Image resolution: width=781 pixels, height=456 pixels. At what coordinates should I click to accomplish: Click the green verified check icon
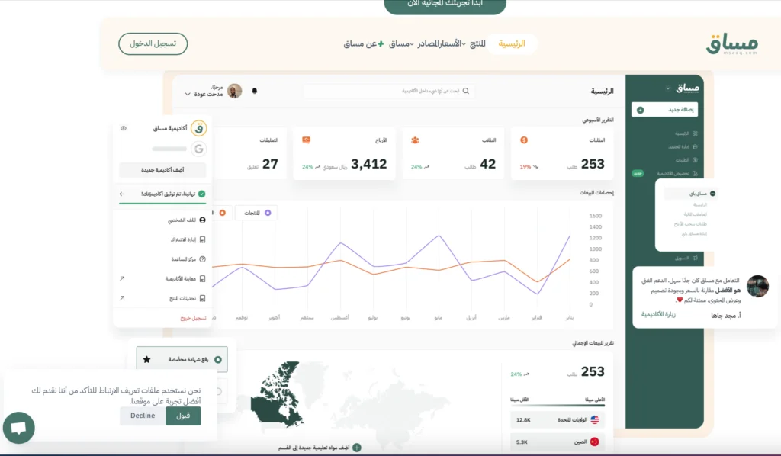[201, 194]
